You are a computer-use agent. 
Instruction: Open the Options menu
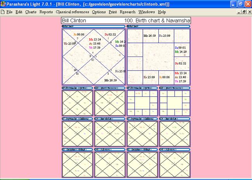coord(99,12)
